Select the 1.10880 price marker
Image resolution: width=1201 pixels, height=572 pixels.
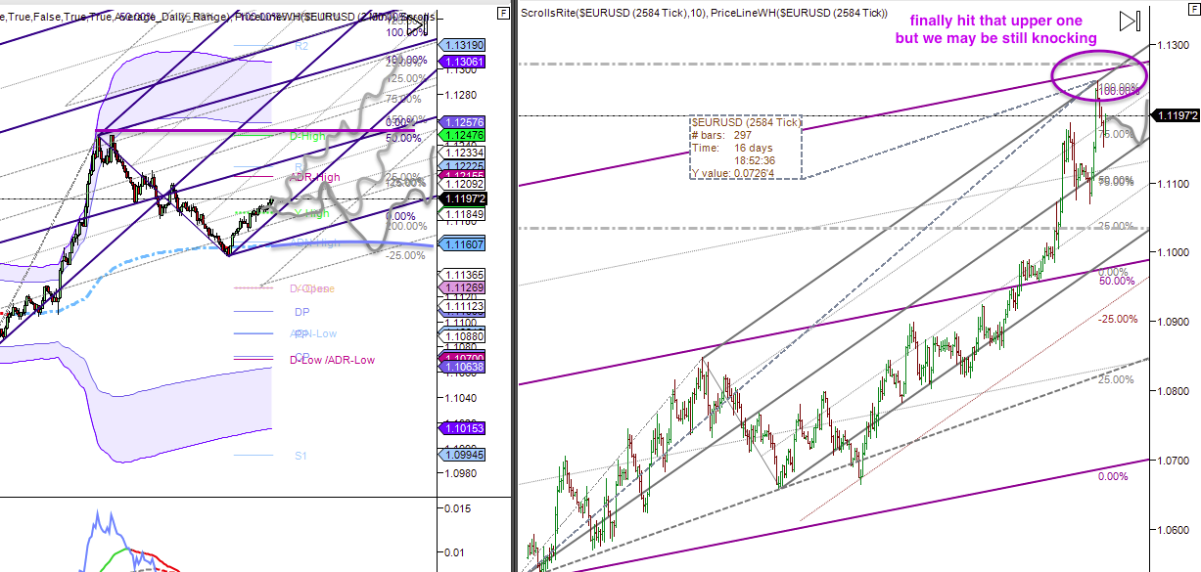click(x=463, y=336)
